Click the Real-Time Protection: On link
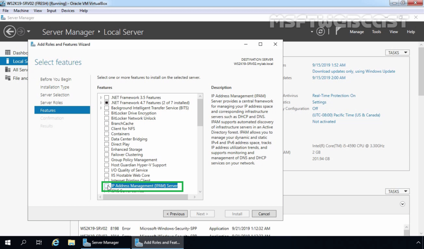 [334, 95]
